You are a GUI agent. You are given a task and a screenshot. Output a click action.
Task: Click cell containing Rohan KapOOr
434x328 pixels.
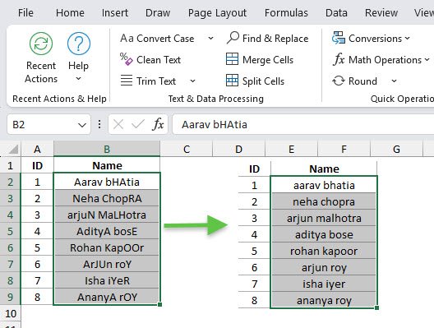point(107,247)
